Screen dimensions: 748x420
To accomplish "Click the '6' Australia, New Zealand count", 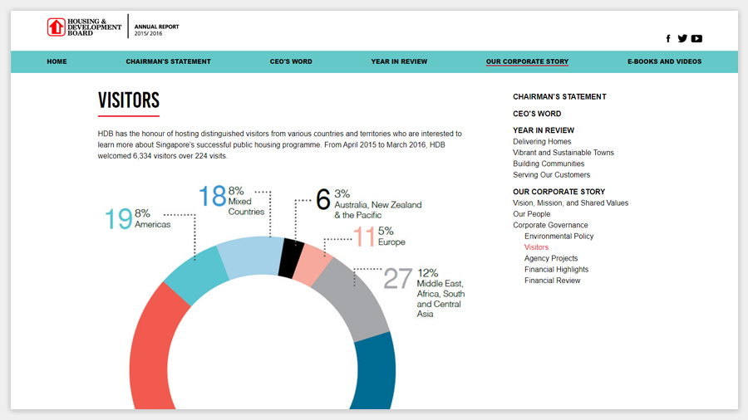I will click(x=323, y=199).
